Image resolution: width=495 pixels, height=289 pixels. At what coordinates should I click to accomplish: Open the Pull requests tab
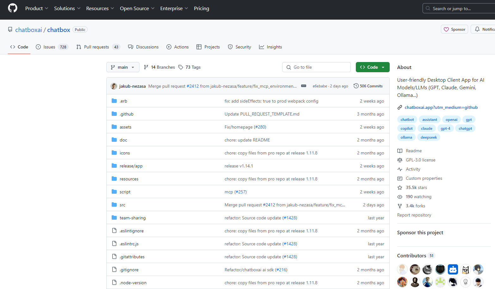point(98,47)
